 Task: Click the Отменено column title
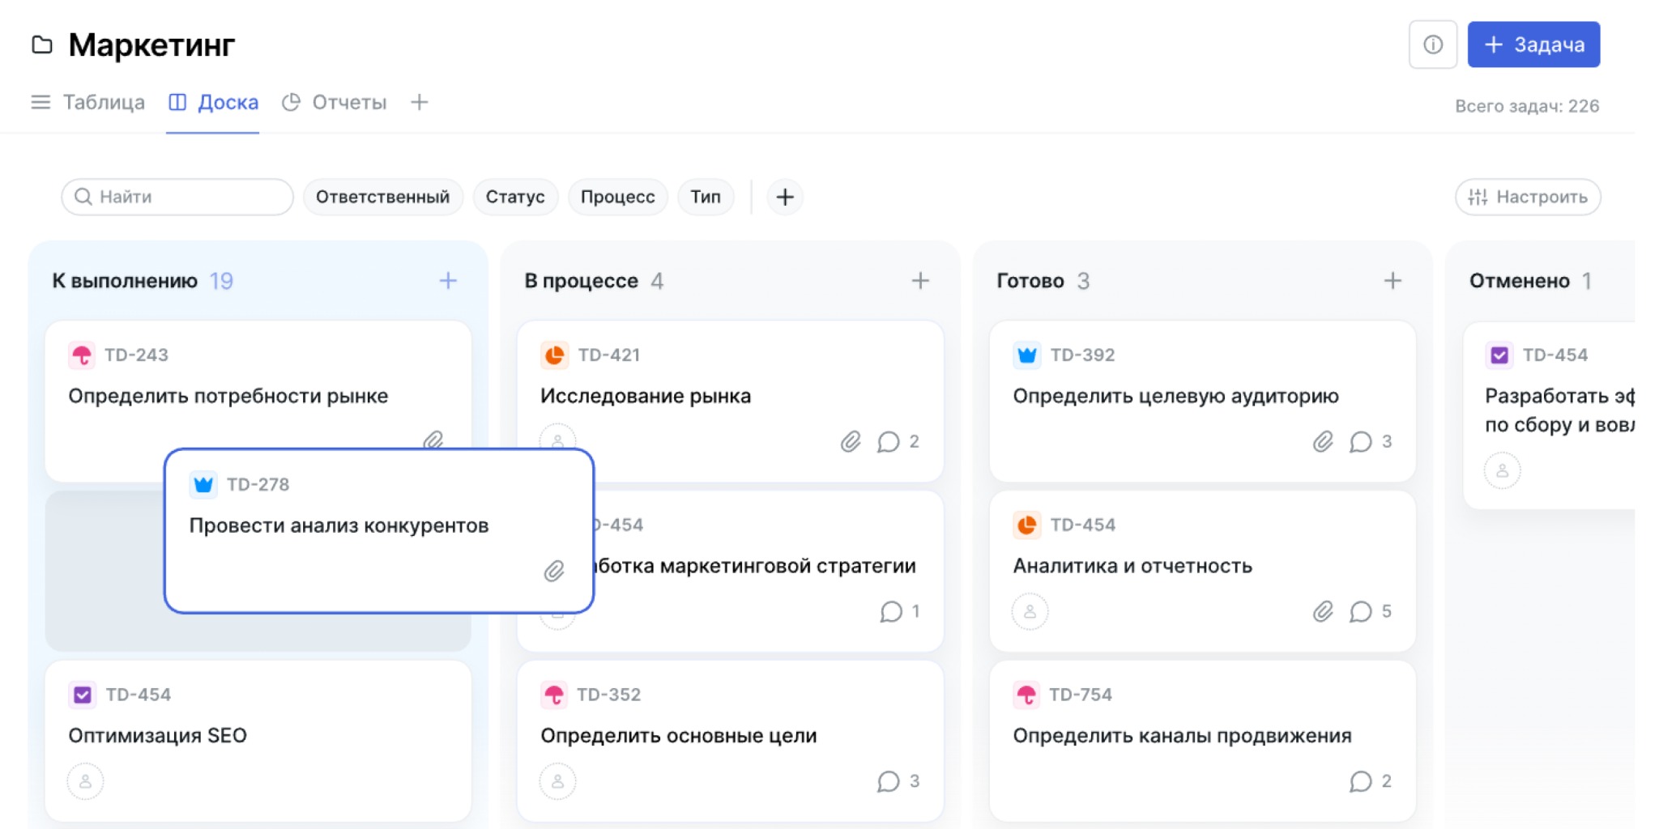[x=1519, y=281]
